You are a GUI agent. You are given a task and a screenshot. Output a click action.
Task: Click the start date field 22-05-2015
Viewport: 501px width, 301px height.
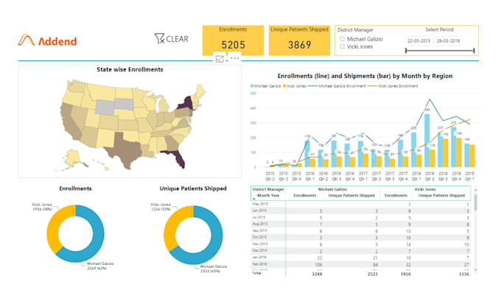(418, 41)
